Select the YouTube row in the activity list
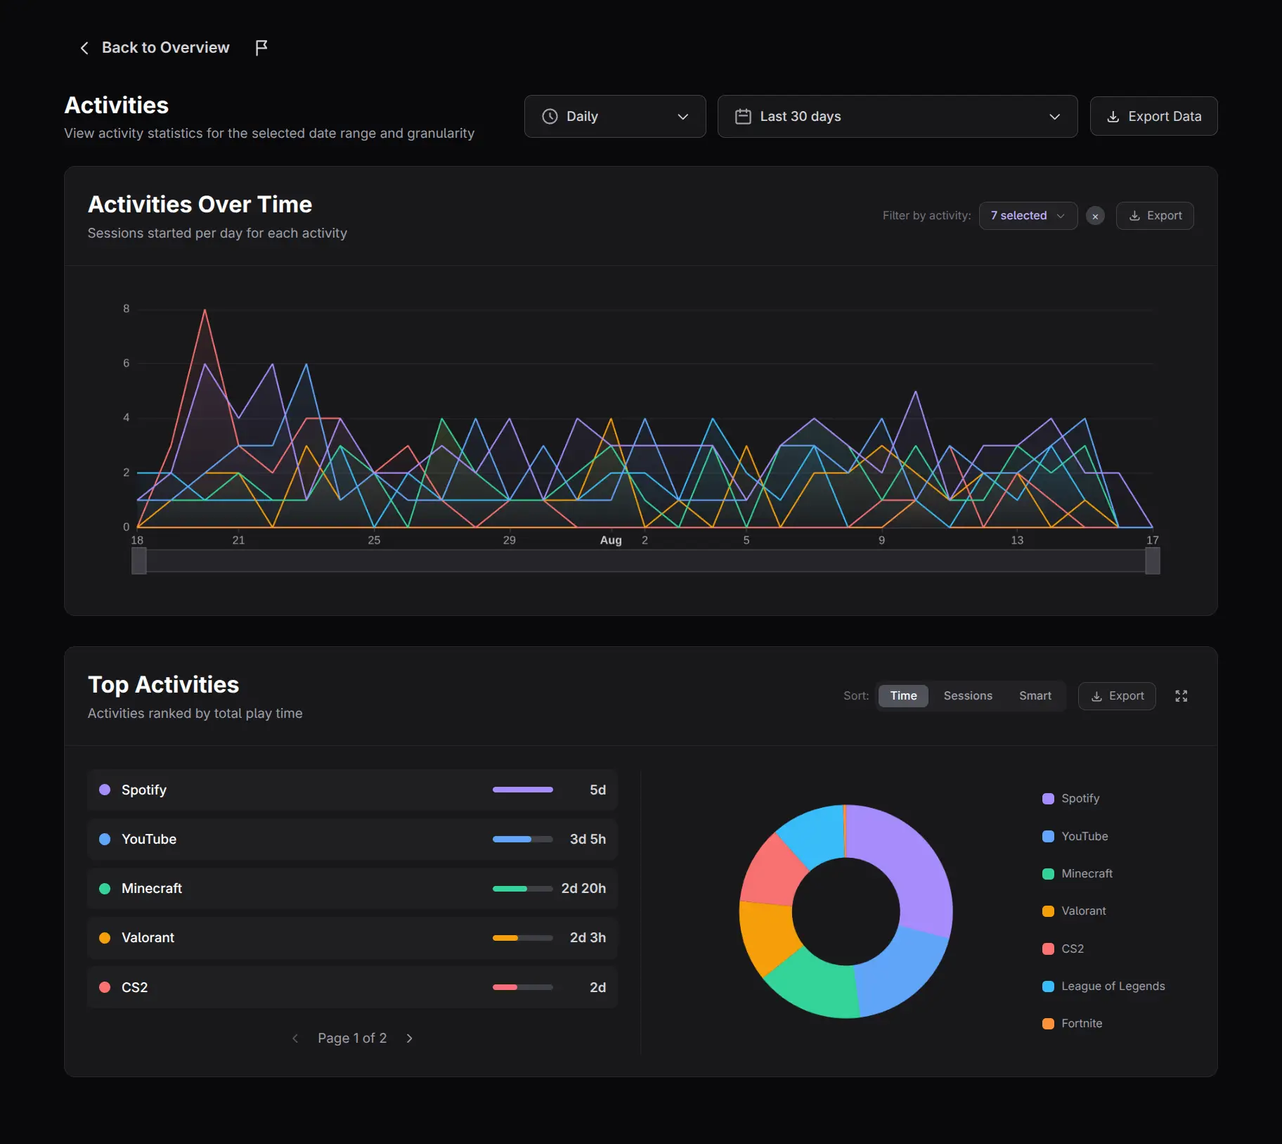This screenshot has height=1144, width=1282. tap(352, 839)
